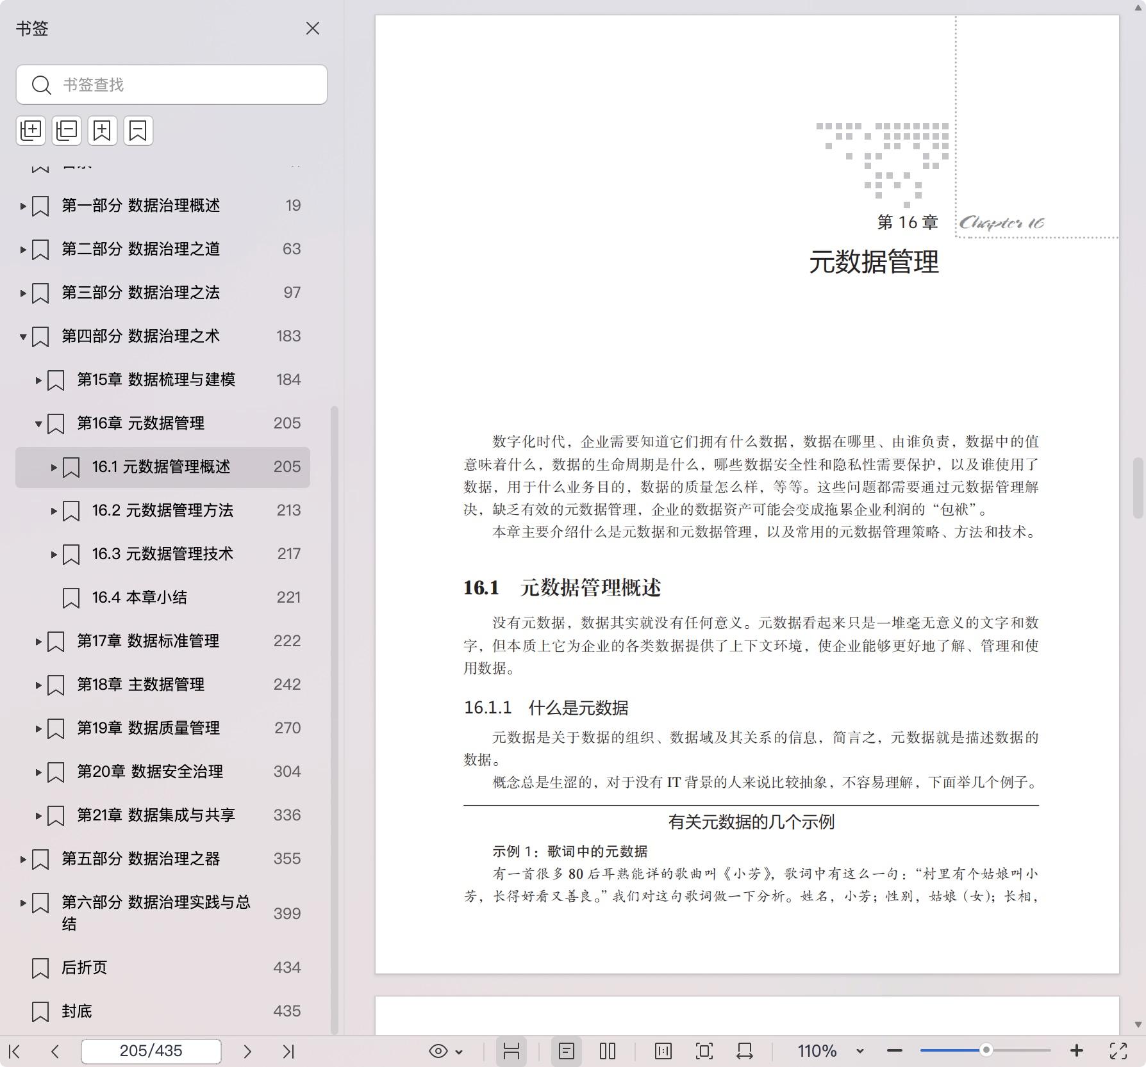Zoom in with the plus button
The height and width of the screenshot is (1067, 1146).
click(1077, 1051)
